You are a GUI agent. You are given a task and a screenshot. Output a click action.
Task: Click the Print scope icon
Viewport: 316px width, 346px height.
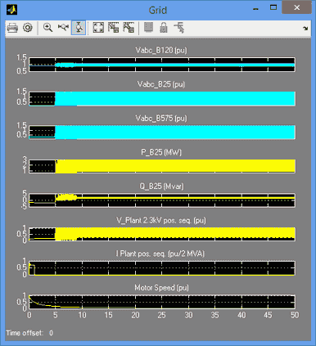tap(12, 28)
